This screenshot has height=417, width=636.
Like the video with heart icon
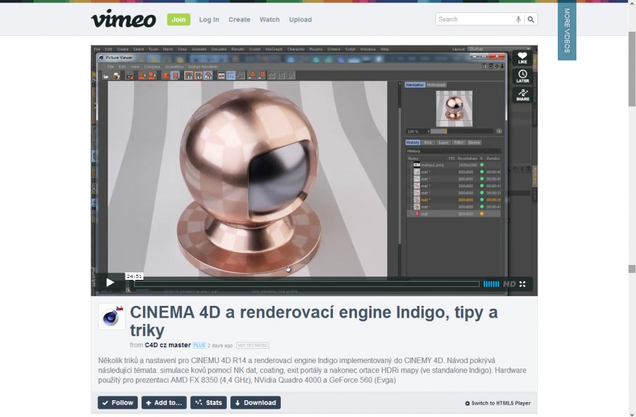click(522, 58)
